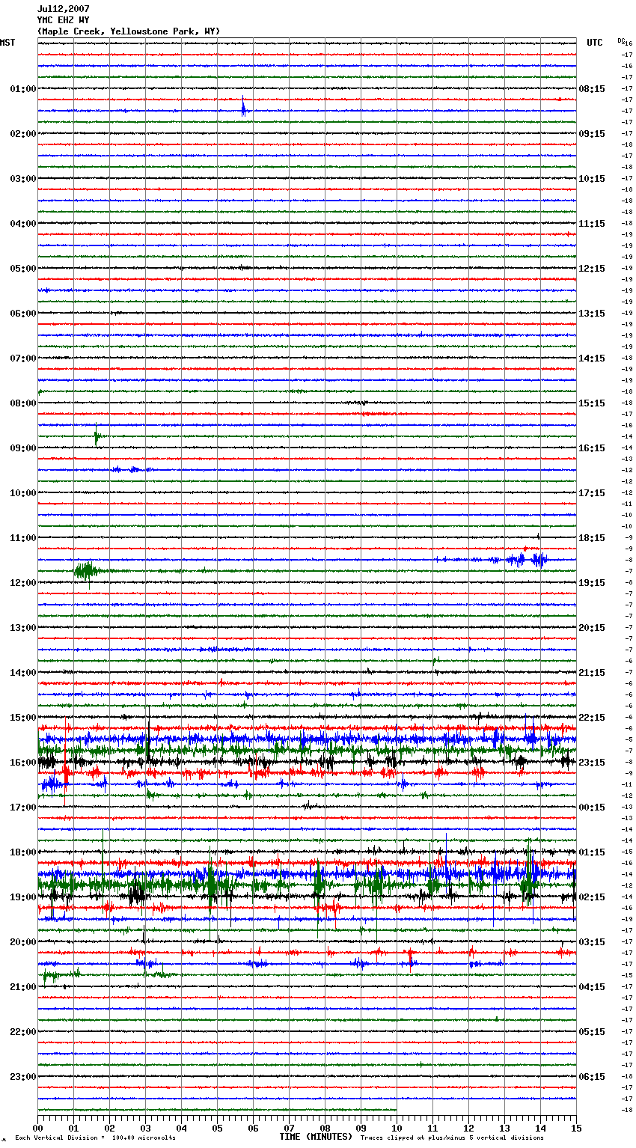Click the 'UTC' time zone label
This screenshot has width=636, height=1148.
pos(595,43)
